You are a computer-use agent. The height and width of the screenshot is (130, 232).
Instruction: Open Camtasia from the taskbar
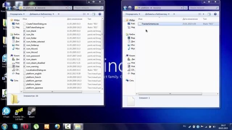click(x=68, y=127)
